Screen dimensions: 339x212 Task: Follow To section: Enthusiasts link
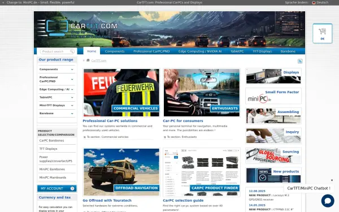pos(181,137)
